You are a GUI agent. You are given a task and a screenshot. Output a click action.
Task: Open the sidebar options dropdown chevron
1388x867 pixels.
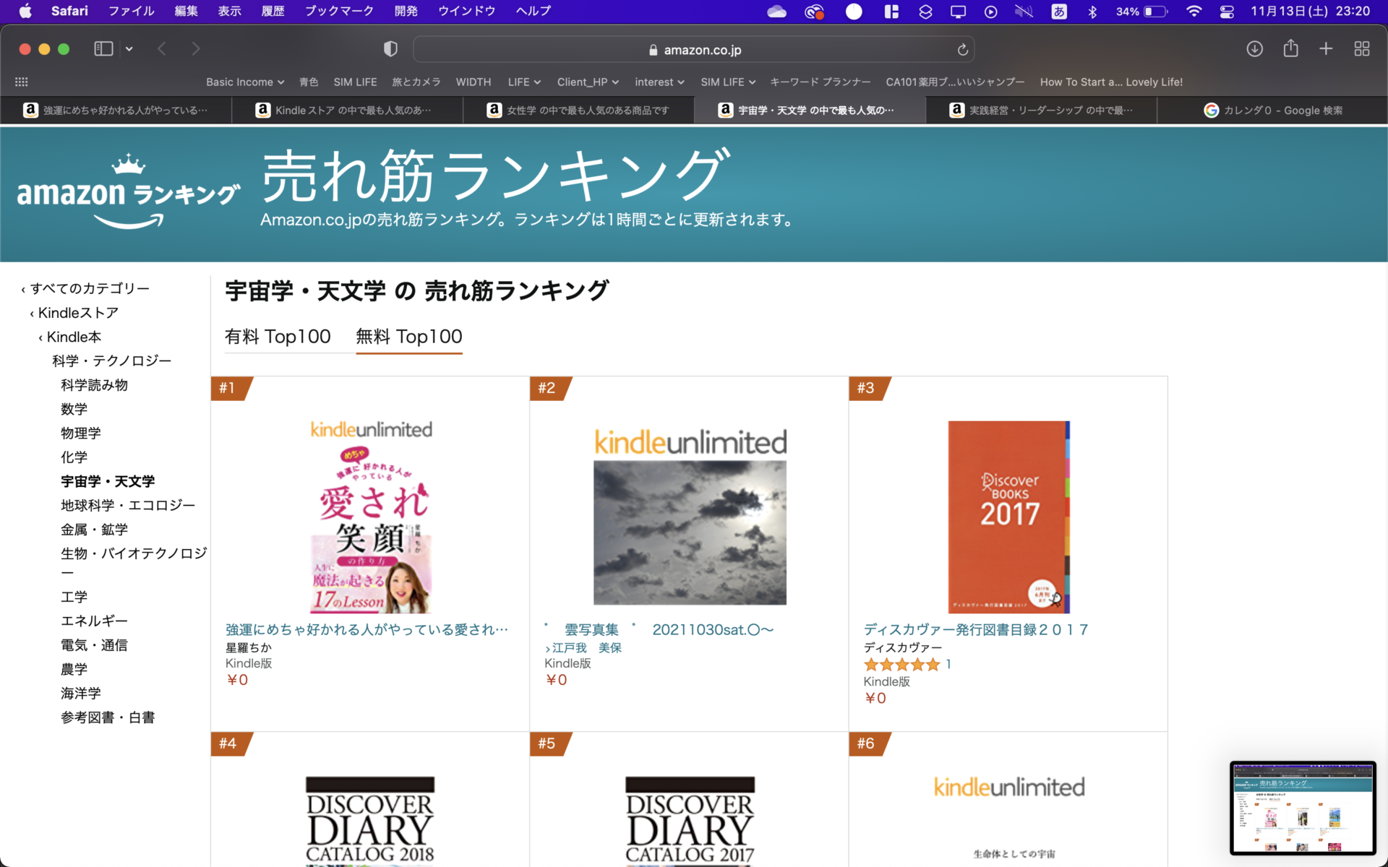click(x=129, y=49)
